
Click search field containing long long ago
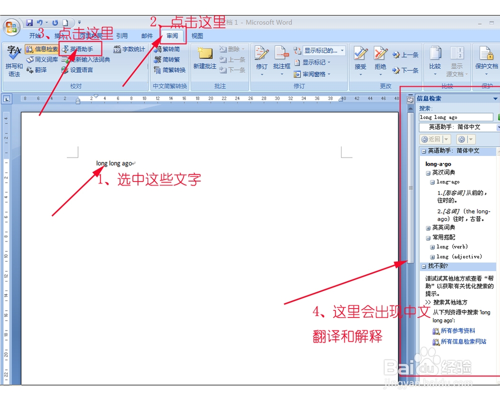pyautogui.click(x=456, y=117)
